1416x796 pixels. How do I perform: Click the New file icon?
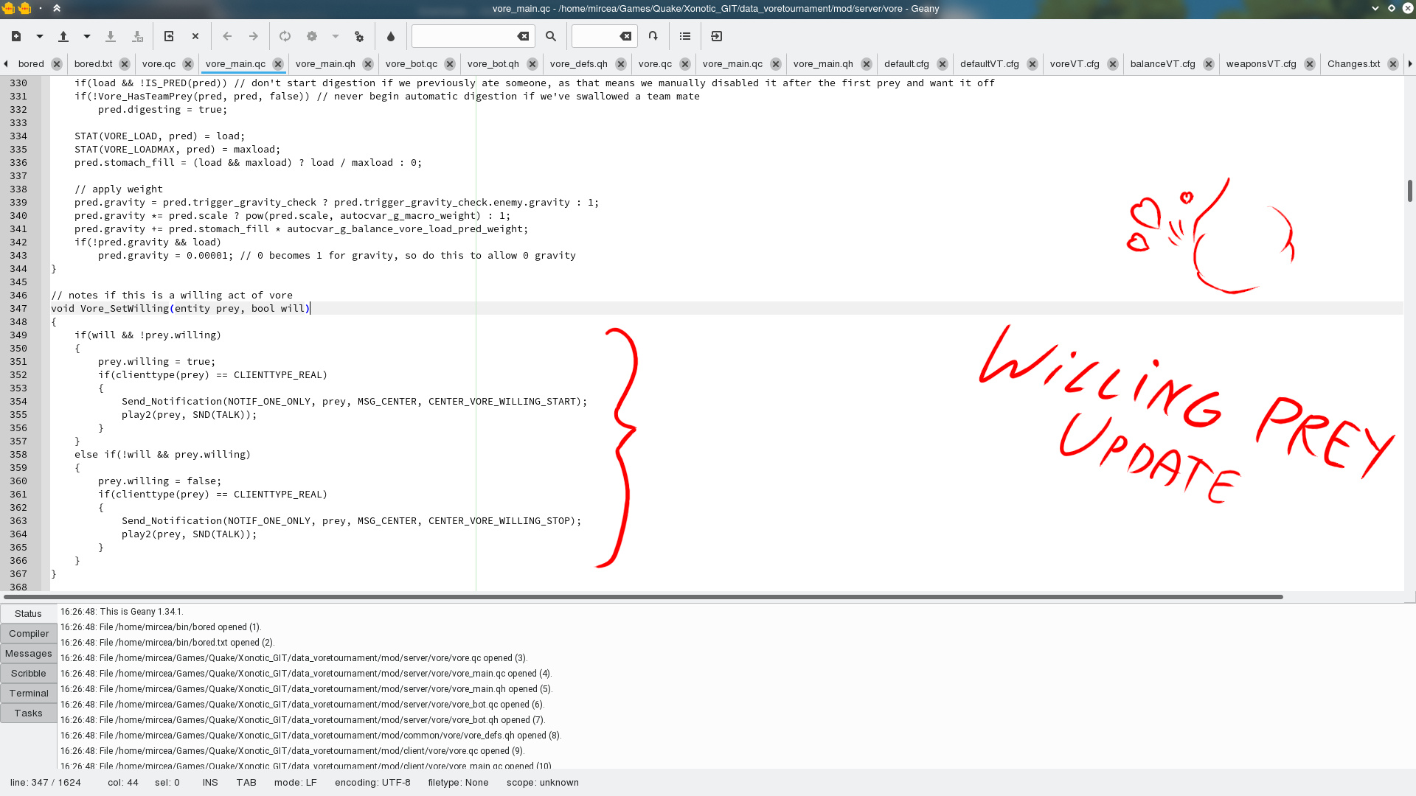[16, 36]
